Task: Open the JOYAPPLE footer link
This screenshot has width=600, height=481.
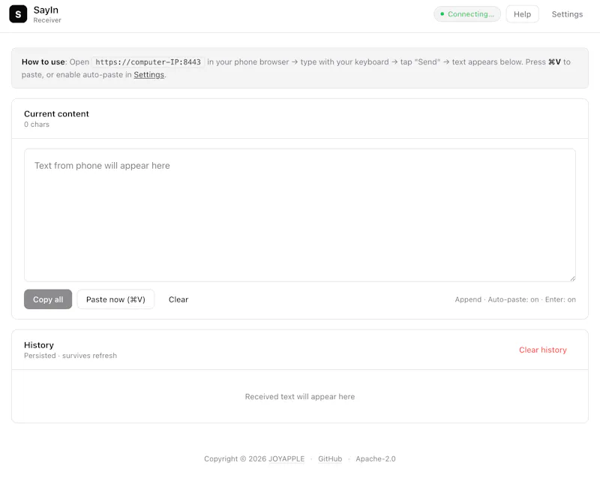Action: [286, 458]
